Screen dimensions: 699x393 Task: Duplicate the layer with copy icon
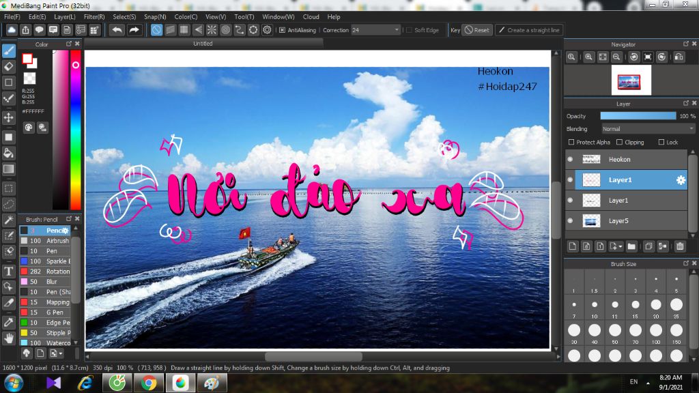point(649,246)
